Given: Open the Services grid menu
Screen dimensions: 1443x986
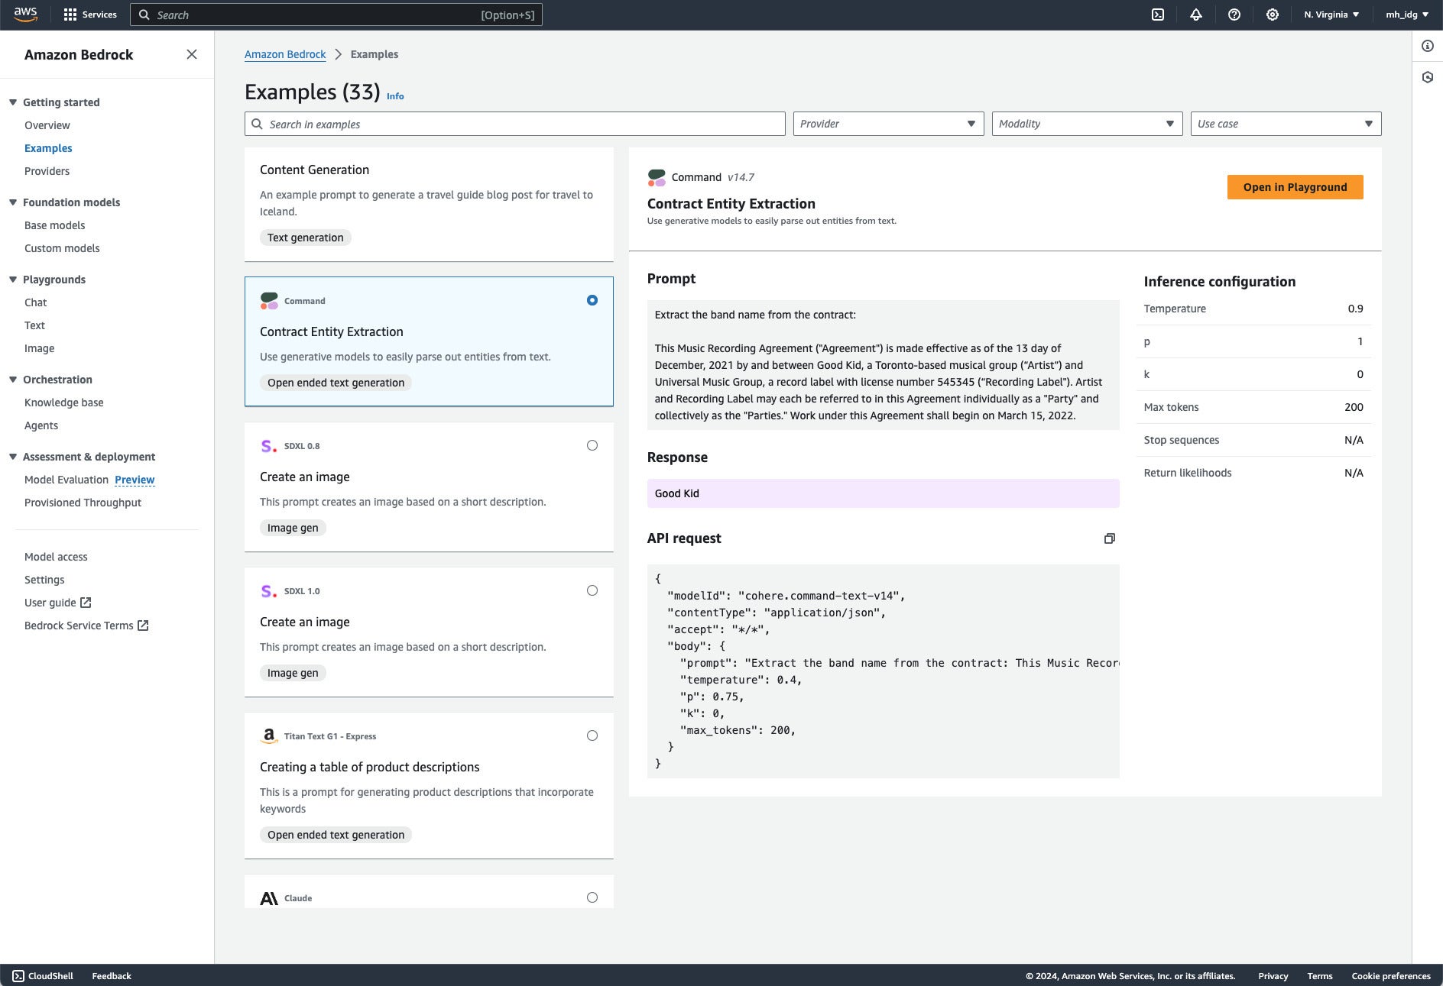Looking at the screenshot, I should pyautogui.click(x=90, y=15).
